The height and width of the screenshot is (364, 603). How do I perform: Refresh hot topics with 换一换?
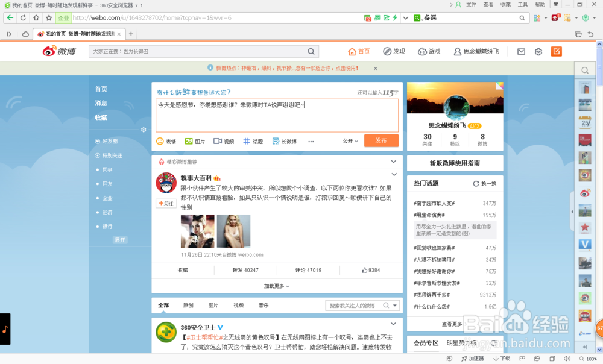pyautogui.click(x=485, y=184)
